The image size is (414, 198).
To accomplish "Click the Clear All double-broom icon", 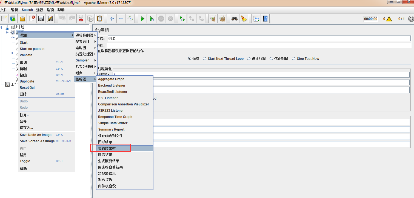I will (222, 19).
